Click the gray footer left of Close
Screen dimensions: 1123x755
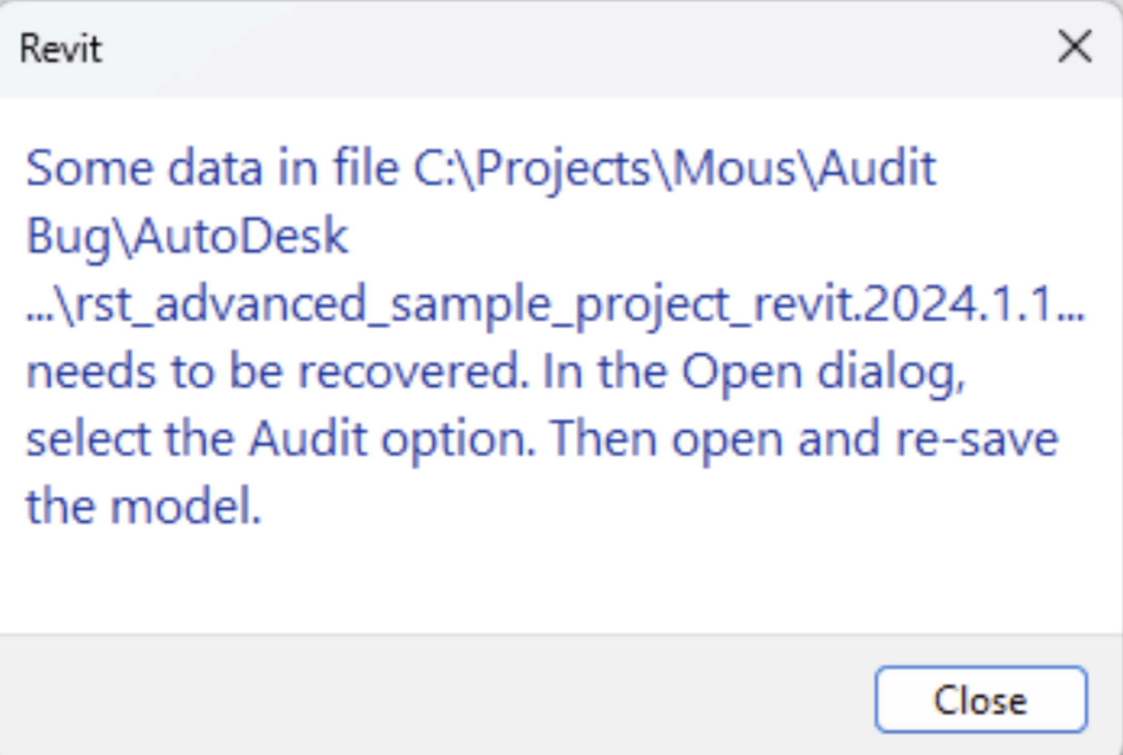(x=414, y=698)
